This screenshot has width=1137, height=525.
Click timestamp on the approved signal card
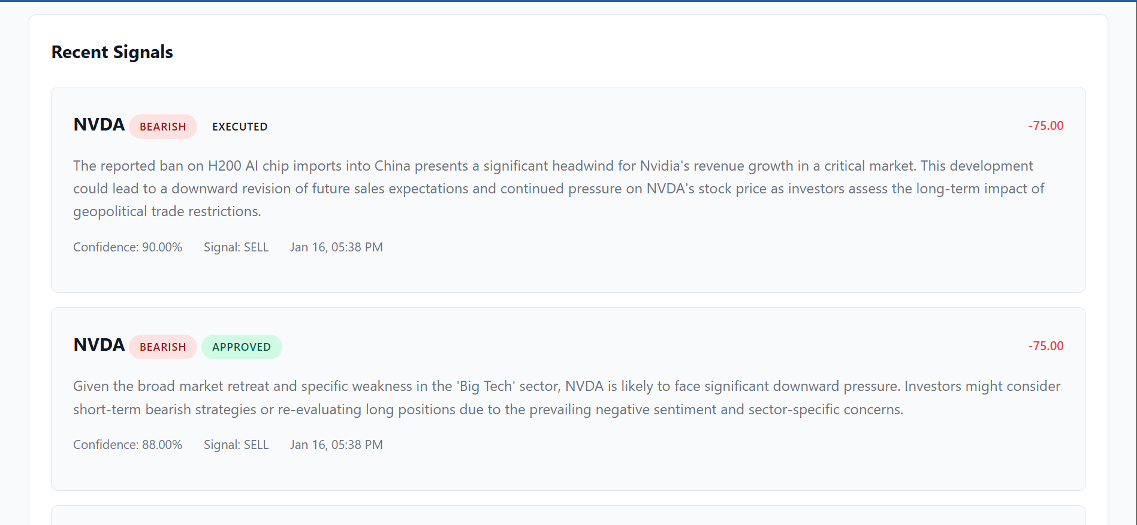(x=336, y=445)
